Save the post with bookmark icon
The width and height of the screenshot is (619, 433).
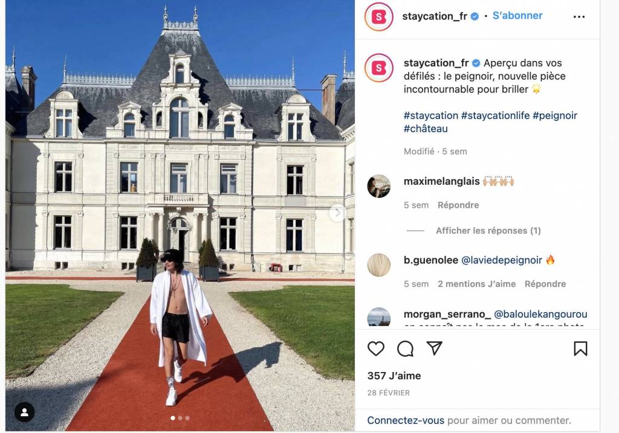(x=580, y=348)
